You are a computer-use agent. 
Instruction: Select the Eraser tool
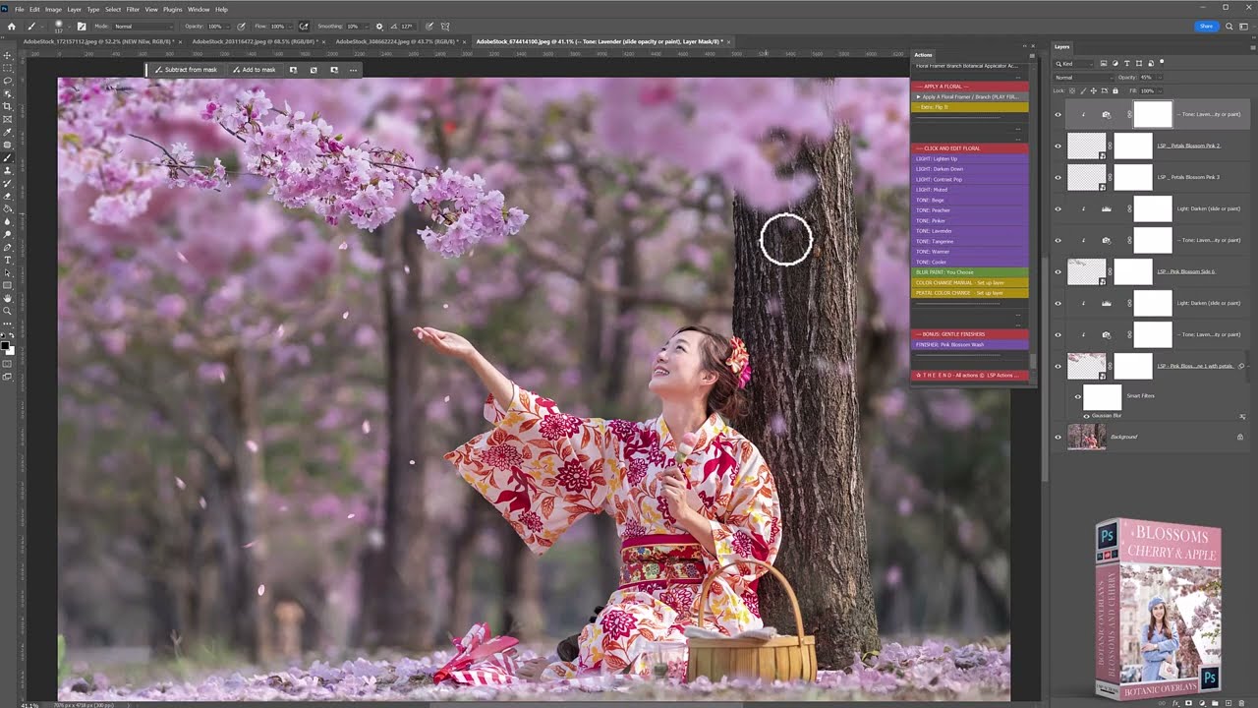pyautogui.click(x=8, y=196)
